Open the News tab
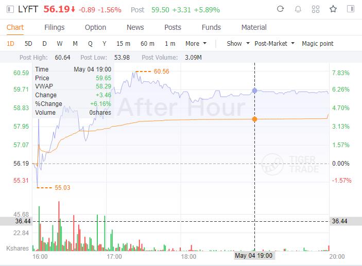This screenshot has height=266, width=362. [135, 27]
